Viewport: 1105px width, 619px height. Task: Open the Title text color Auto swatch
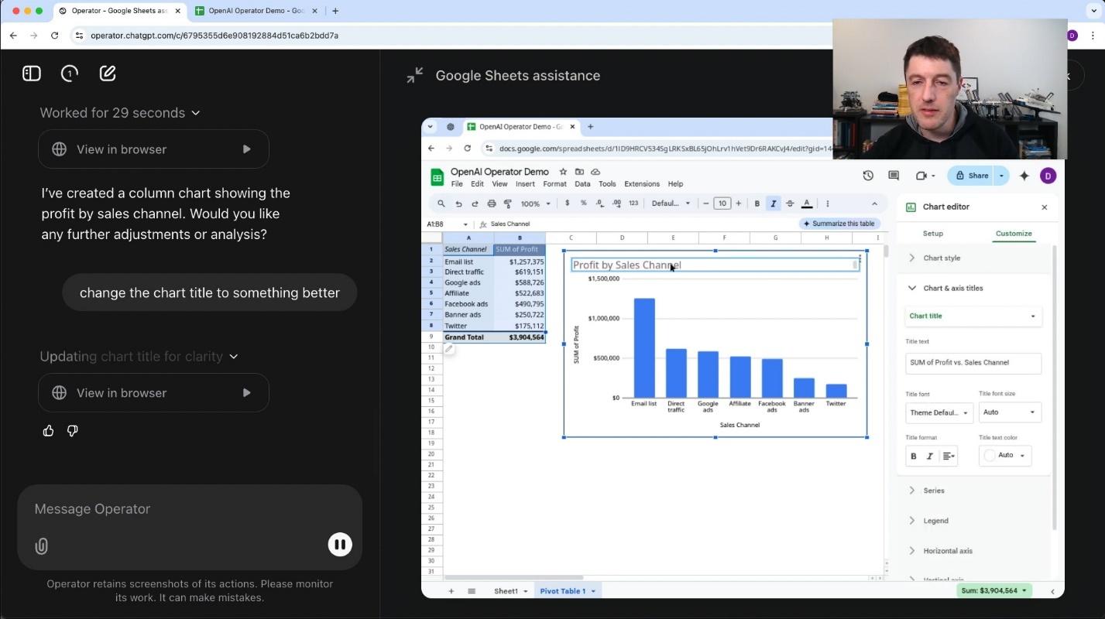tap(1005, 456)
